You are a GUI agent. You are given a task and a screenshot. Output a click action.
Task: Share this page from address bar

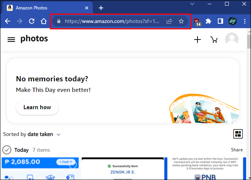click(169, 21)
